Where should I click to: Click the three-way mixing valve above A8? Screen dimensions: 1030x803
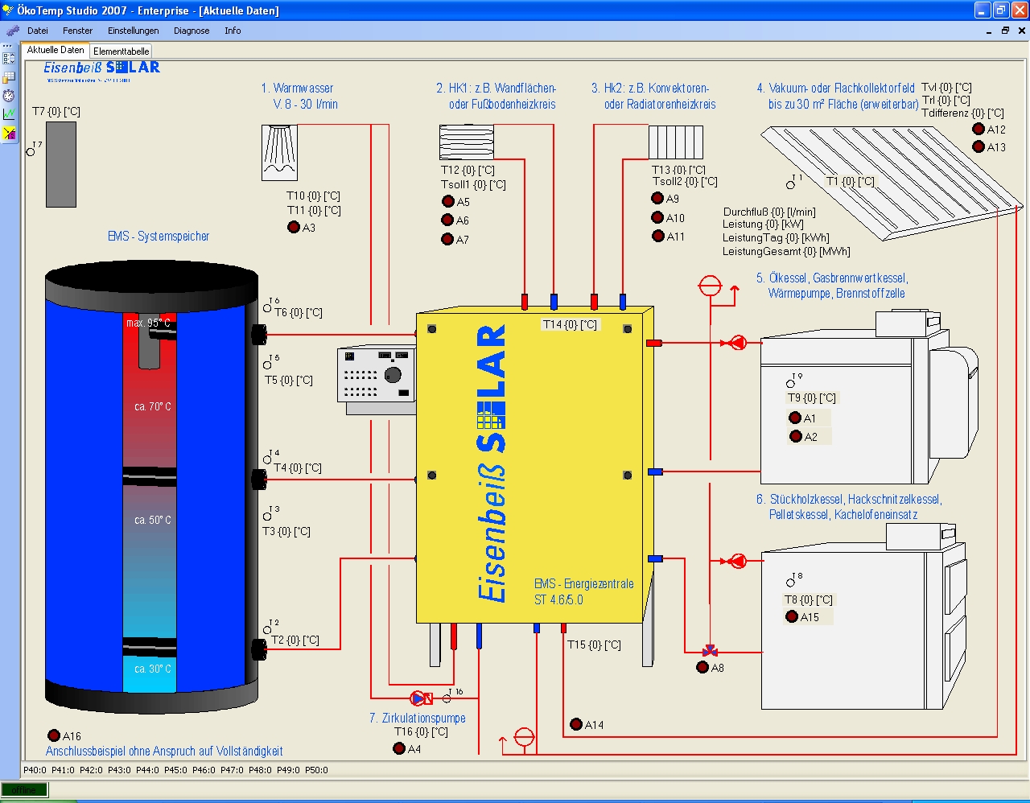(x=710, y=651)
